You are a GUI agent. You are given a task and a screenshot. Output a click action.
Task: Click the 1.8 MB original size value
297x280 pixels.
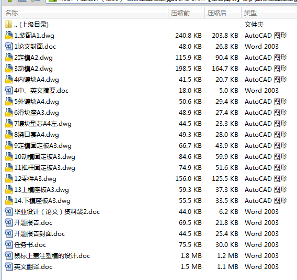pyautogui.click(x=191, y=256)
